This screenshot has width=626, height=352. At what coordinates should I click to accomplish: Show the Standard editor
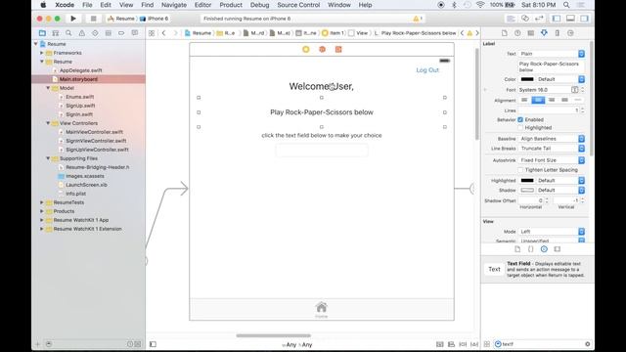coord(511,19)
